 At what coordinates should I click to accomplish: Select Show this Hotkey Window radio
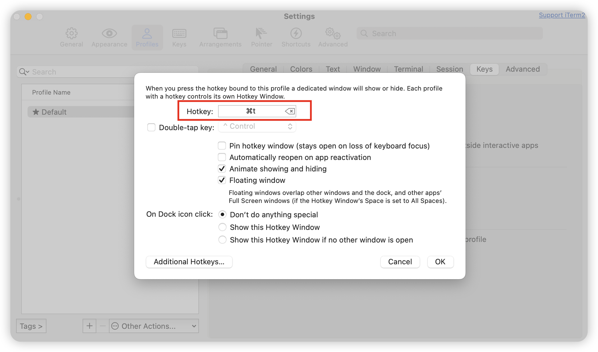pos(222,227)
